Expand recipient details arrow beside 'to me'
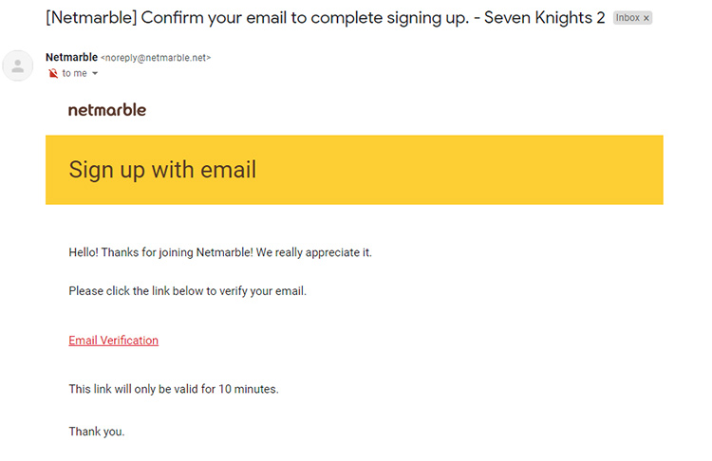712x461 pixels. click(95, 73)
